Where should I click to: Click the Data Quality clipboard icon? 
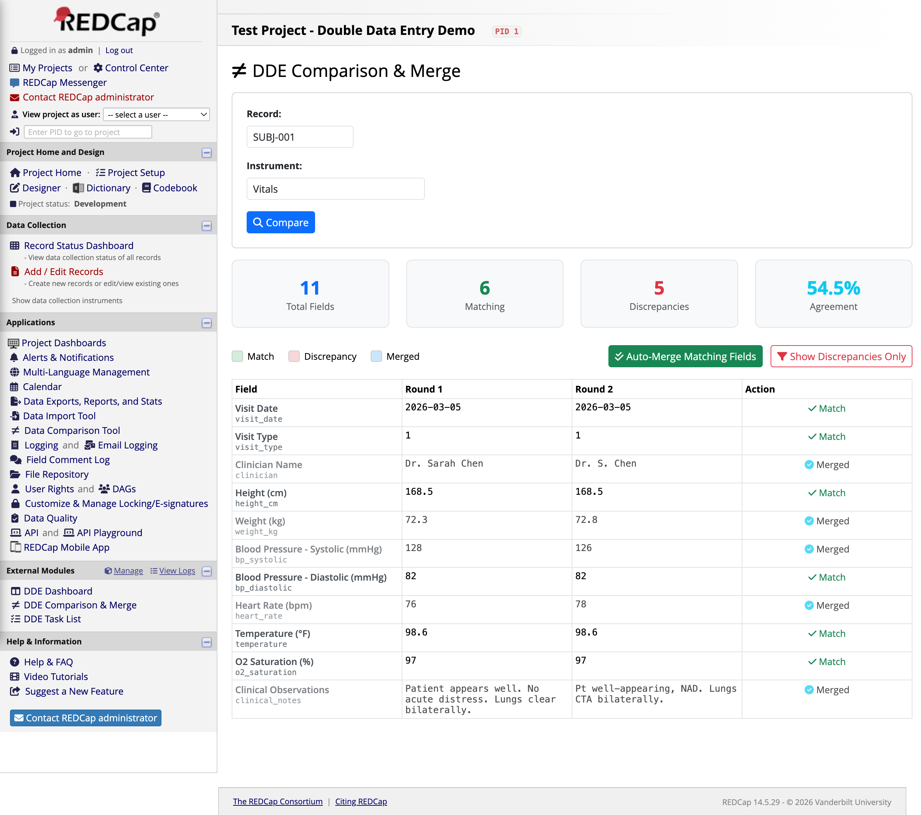click(15, 518)
